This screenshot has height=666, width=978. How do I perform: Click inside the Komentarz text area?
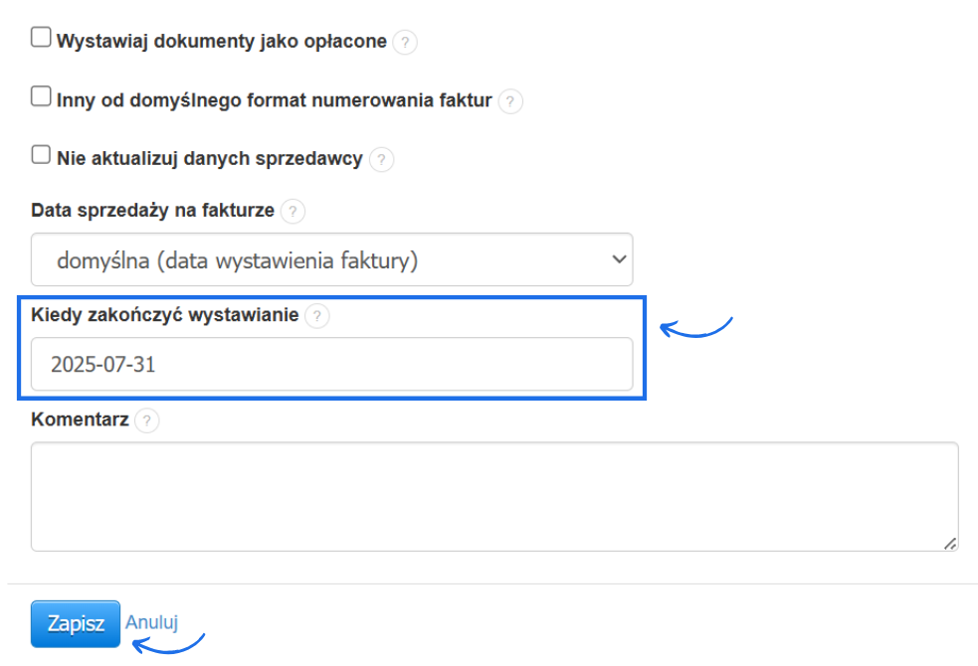(x=494, y=496)
